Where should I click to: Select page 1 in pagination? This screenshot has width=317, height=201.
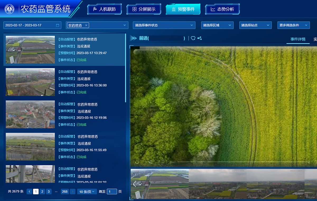36,192
